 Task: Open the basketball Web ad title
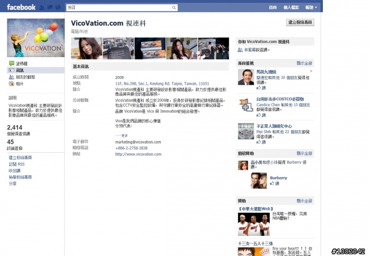coord(256,209)
